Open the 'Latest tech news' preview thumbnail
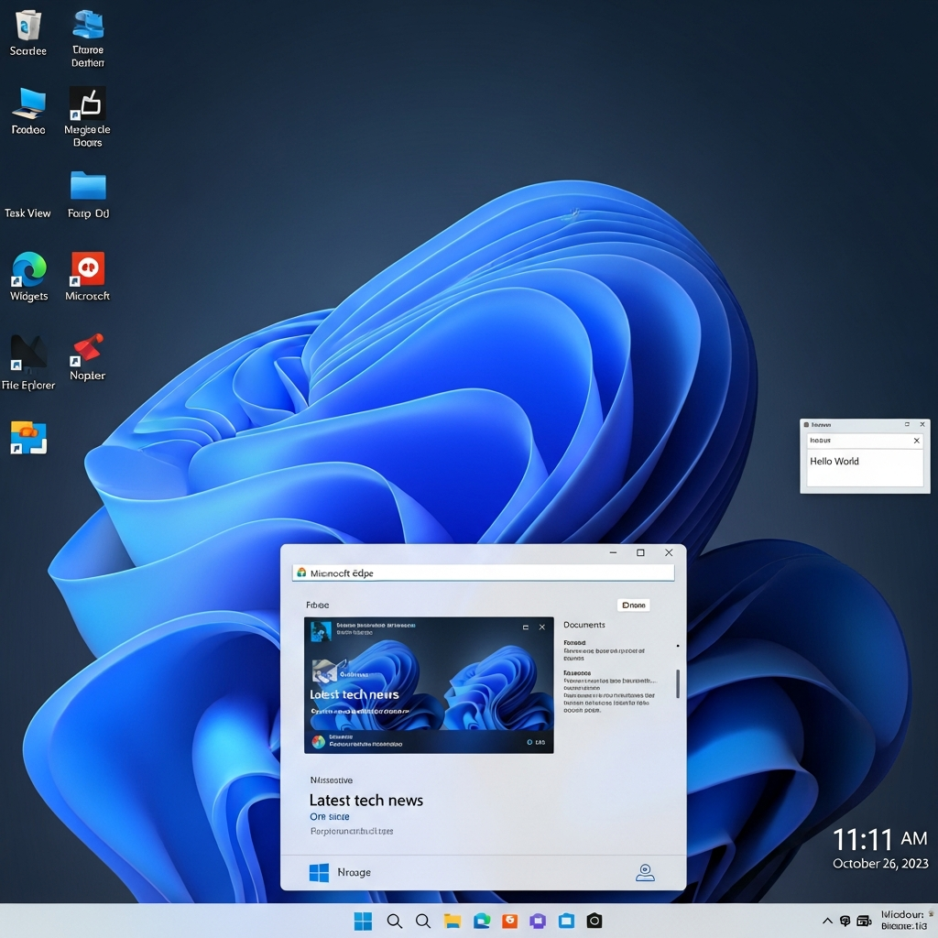938x938 pixels. pos(429,683)
